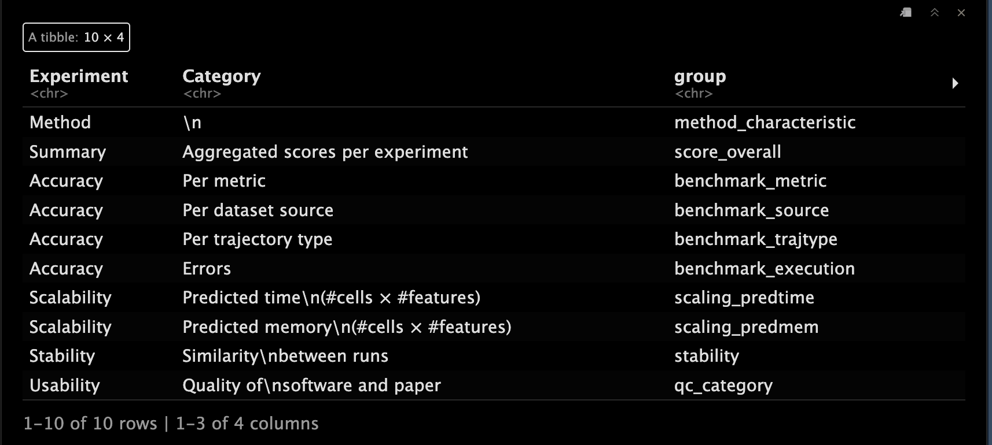Click the Experiment column header
This screenshot has height=445, width=992.
point(79,76)
